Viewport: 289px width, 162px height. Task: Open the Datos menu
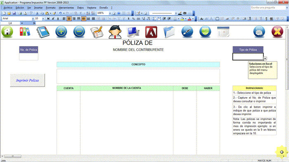(81, 8)
